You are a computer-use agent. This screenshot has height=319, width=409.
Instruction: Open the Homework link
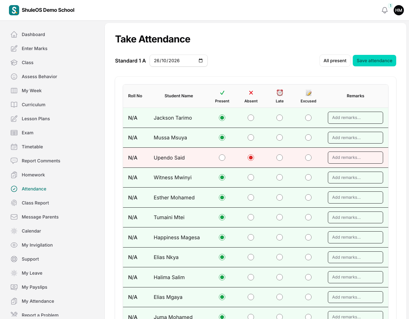[x=33, y=175]
